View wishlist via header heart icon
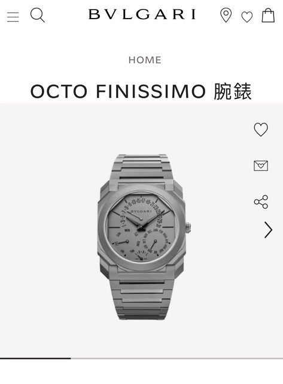The image size is (283, 384). pos(247,17)
